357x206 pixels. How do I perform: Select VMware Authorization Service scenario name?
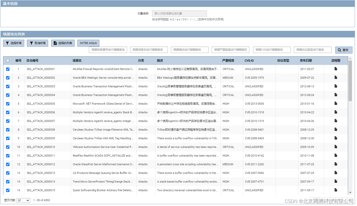[x=103, y=147]
